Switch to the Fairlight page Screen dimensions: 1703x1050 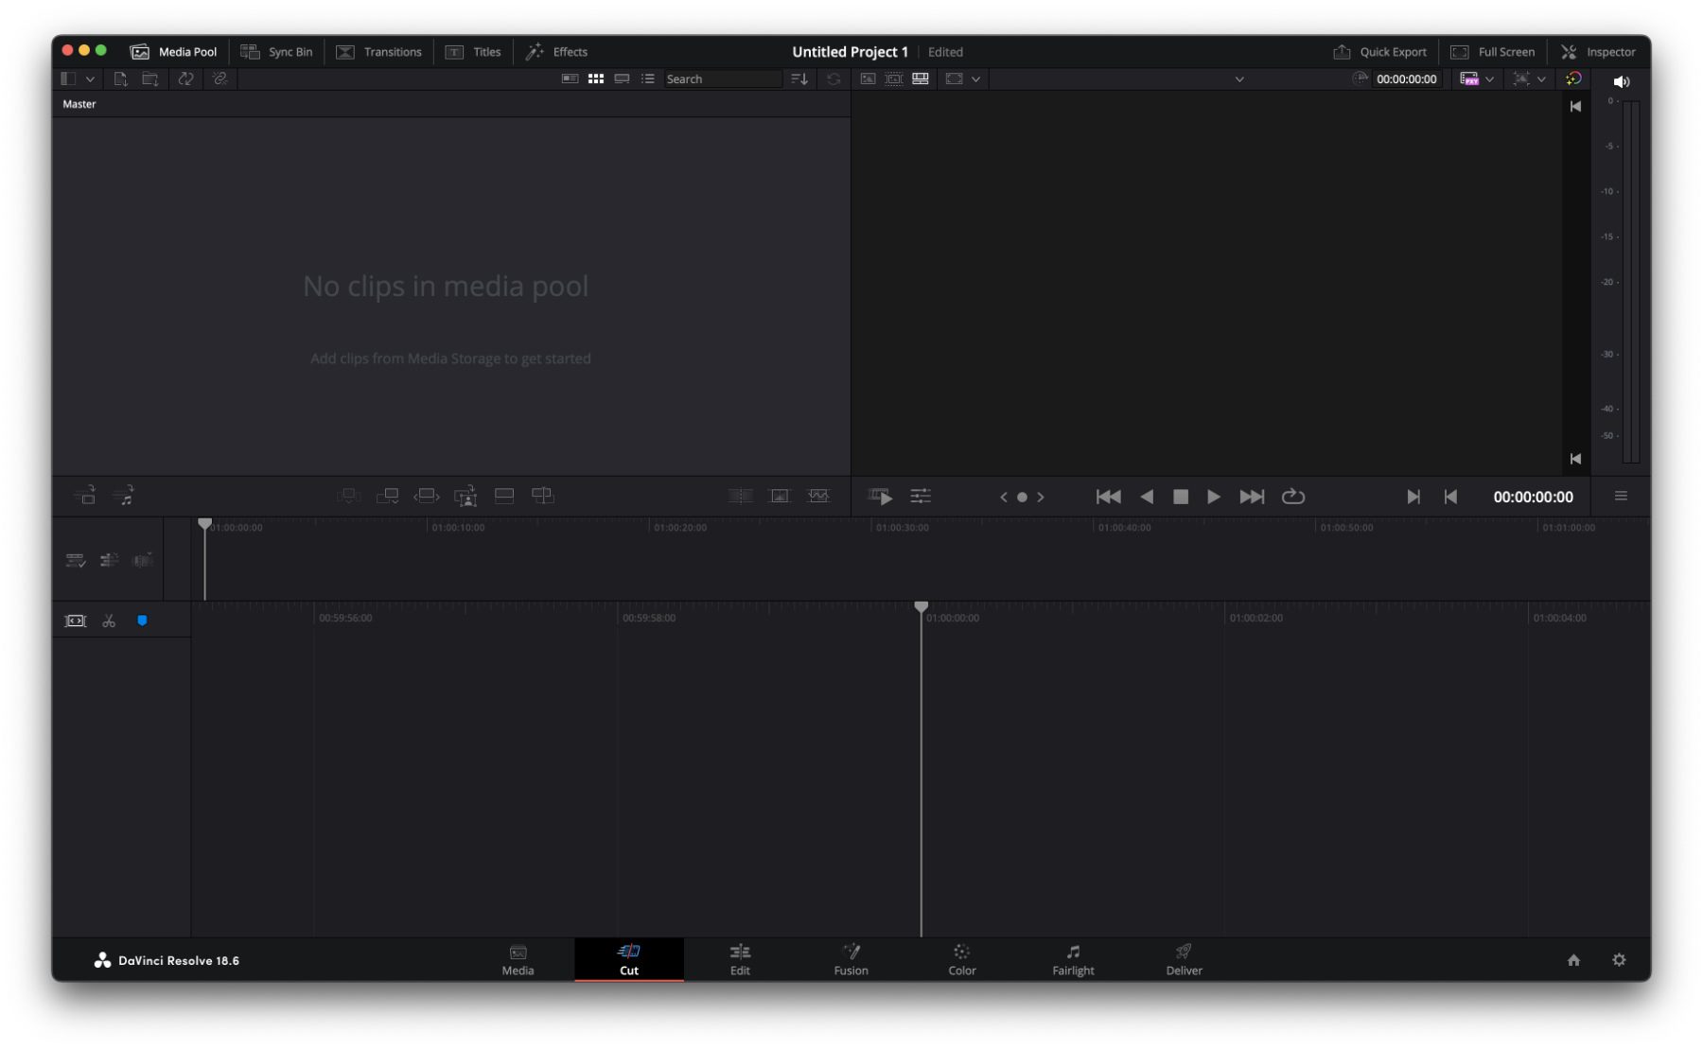click(x=1073, y=960)
